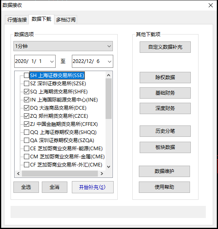This screenshot has height=229, width=218.
Task: Select the CM 芝加哥商业交易所-金属(CME) row text
Action: (67, 157)
